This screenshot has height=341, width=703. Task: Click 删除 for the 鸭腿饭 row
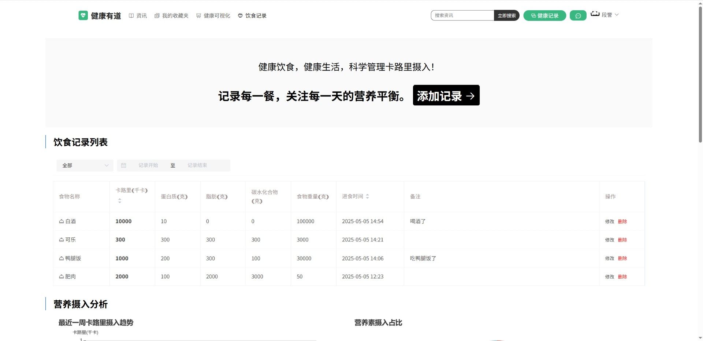click(622, 258)
